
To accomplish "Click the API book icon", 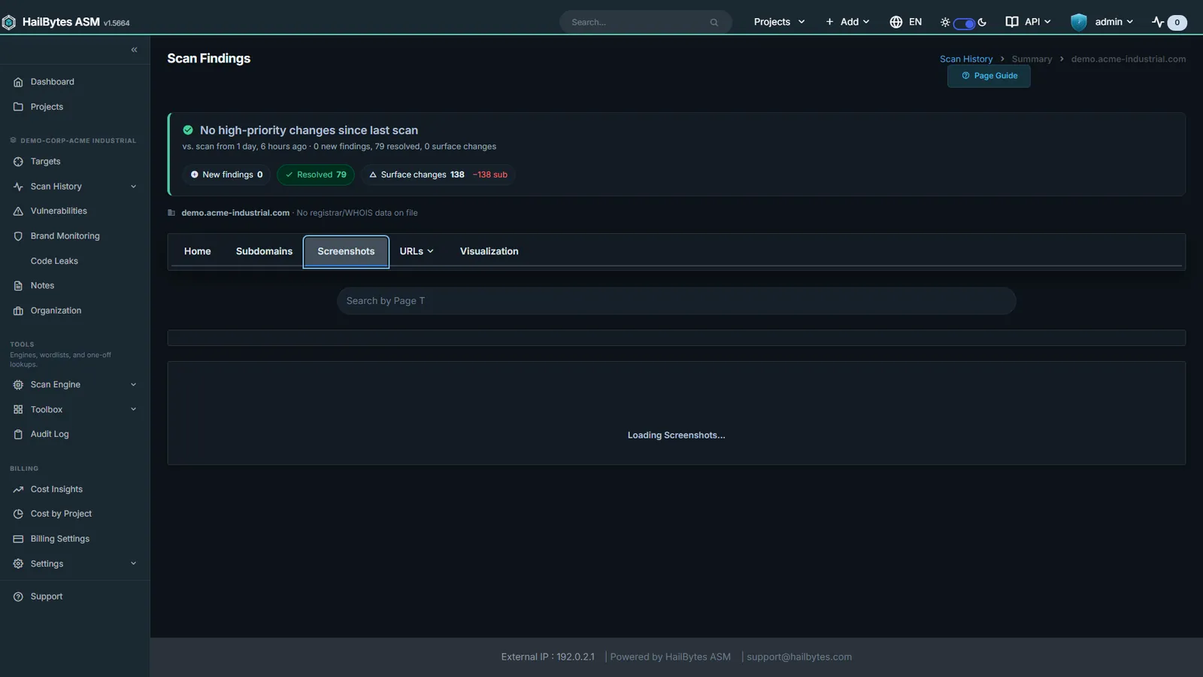I will click(x=1012, y=22).
